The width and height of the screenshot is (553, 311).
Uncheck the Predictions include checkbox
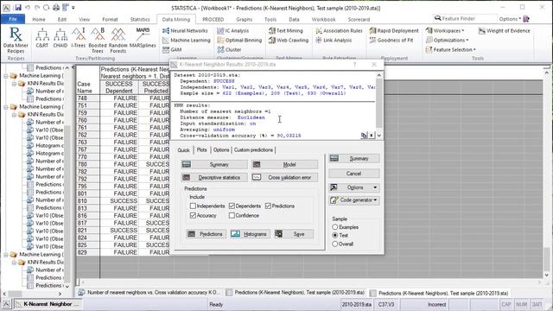coord(268,206)
